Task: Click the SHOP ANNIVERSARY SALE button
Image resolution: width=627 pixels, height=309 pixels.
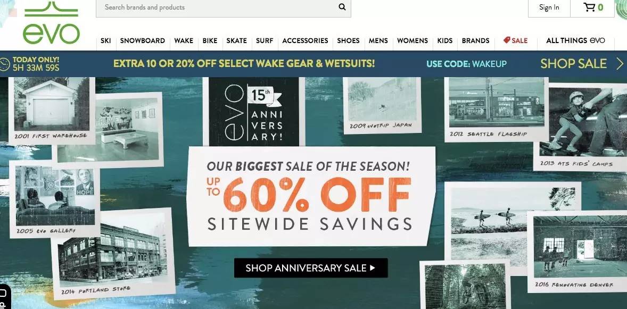Action: point(311,268)
